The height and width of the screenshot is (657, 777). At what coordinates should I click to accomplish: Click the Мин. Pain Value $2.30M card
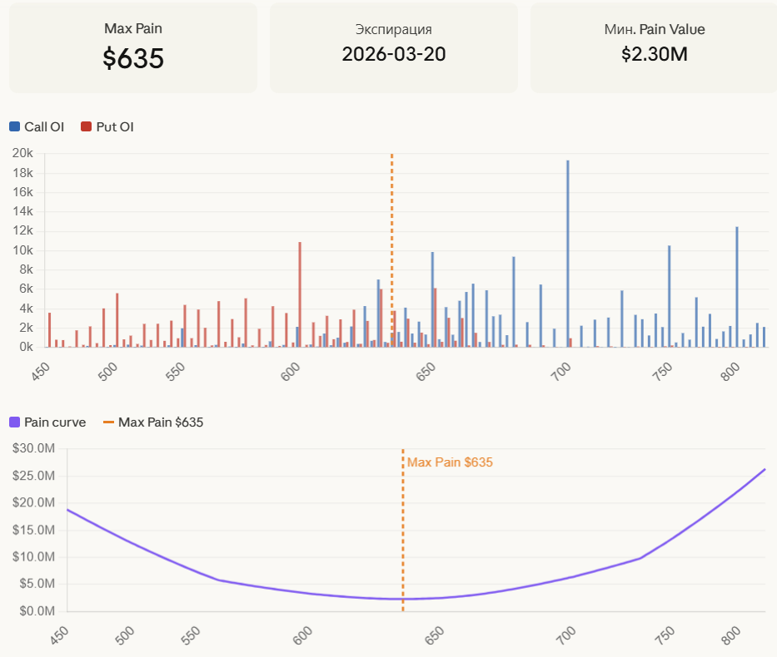[654, 47]
